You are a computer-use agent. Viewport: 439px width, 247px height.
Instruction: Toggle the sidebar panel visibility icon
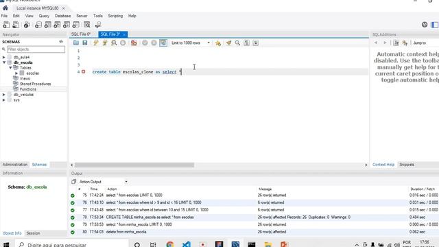point(435,25)
